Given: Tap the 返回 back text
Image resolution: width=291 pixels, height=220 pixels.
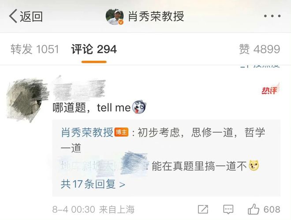Looking at the screenshot, I should 31,16.
